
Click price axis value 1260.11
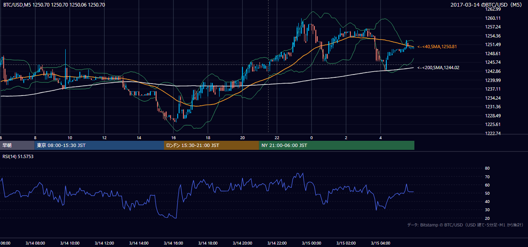493,18
